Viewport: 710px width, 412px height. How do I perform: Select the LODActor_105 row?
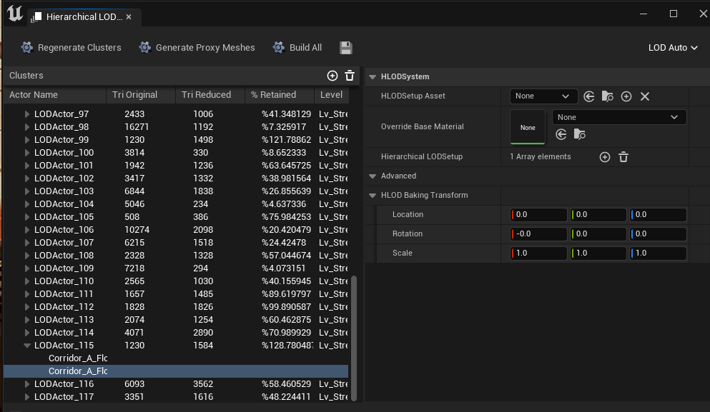point(176,216)
